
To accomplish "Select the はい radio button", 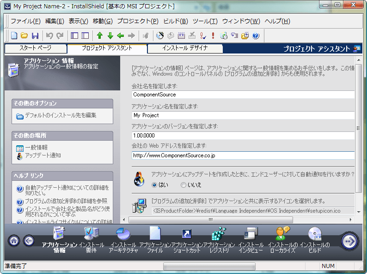I will 154,185.
